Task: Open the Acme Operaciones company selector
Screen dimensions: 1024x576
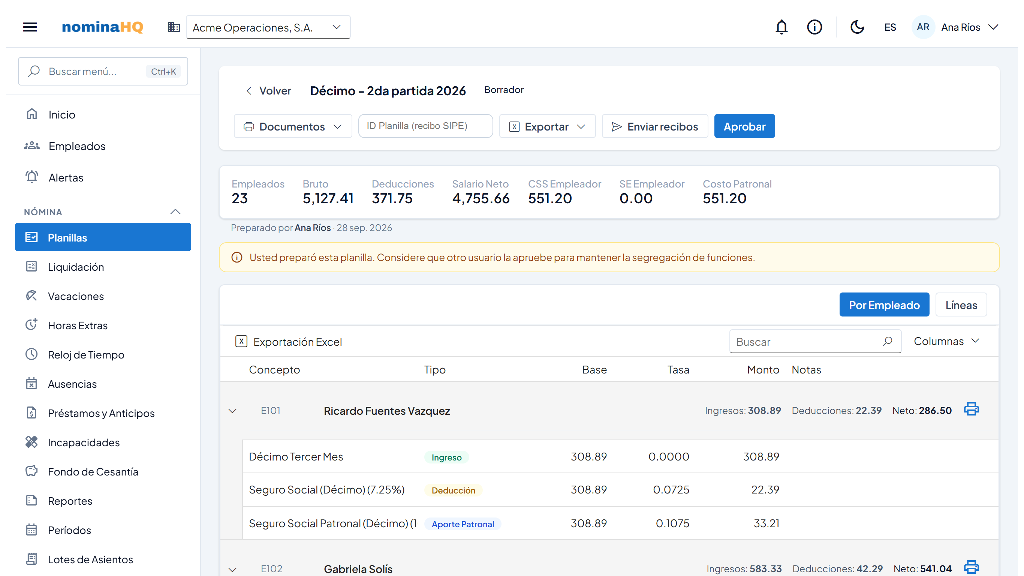Action: click(x=268, y=27)
